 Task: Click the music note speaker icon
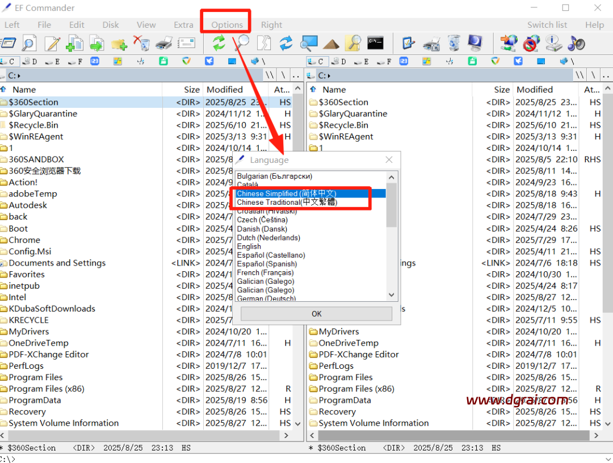[x=576, y=43]
